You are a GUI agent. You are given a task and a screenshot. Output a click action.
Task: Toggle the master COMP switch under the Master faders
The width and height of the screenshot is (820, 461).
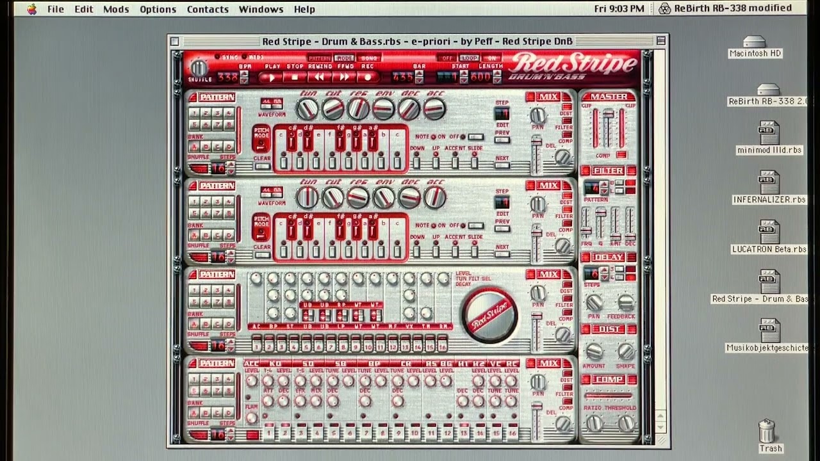620,155
